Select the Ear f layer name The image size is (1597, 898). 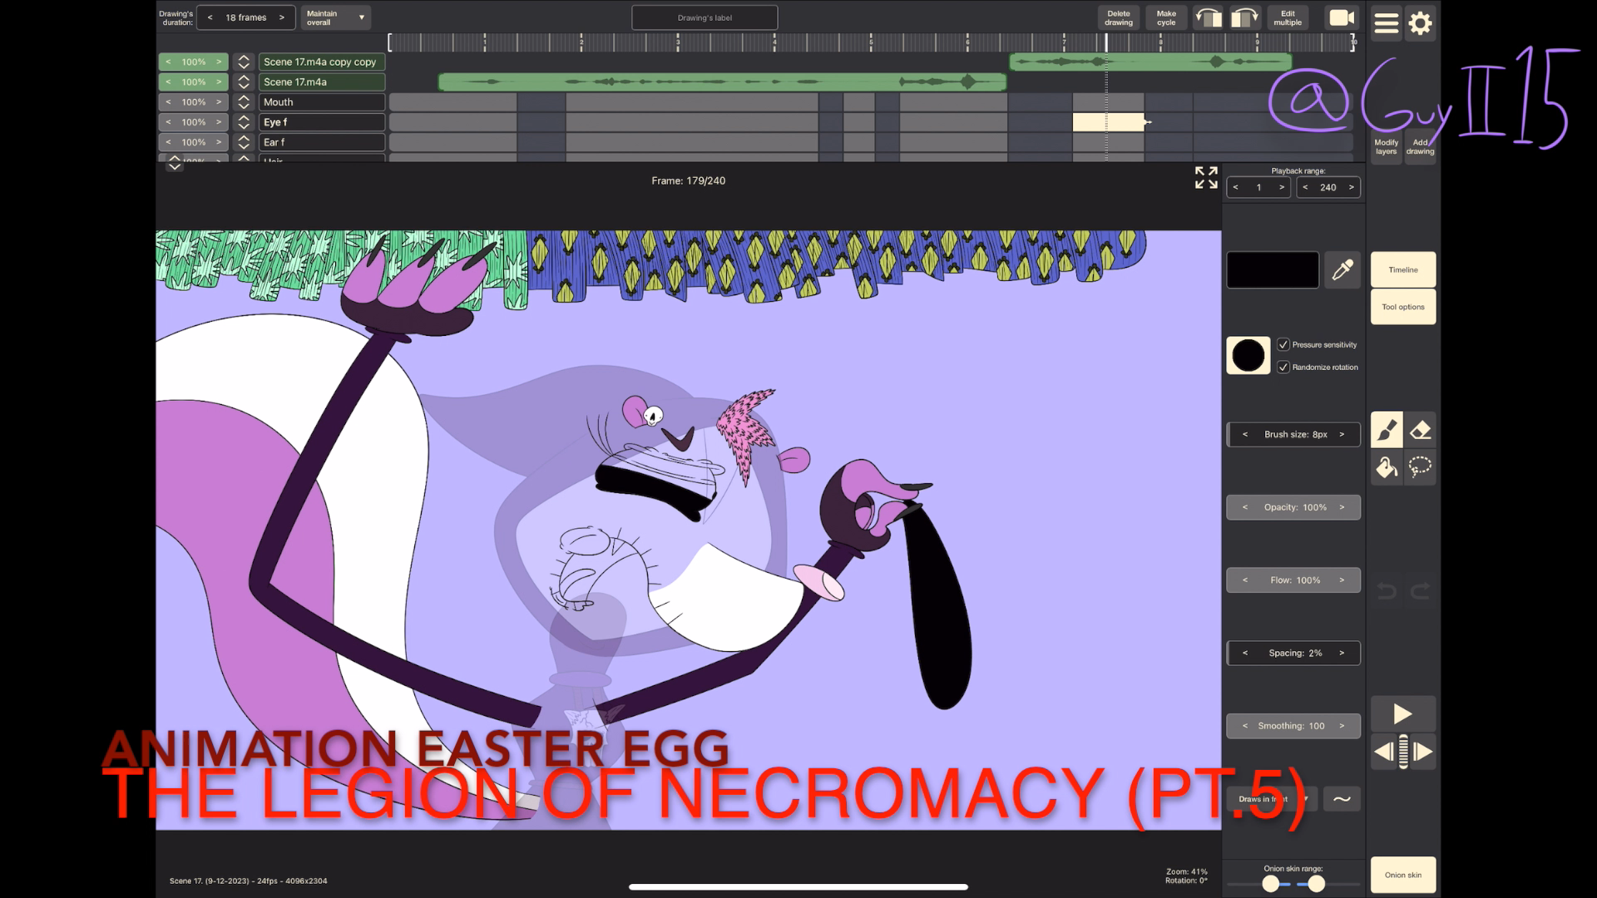[x=322, y=142]
